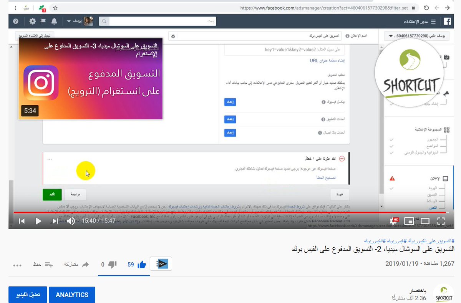
Task: Click the مراجعة review button
Action: (x=75, y=194)
